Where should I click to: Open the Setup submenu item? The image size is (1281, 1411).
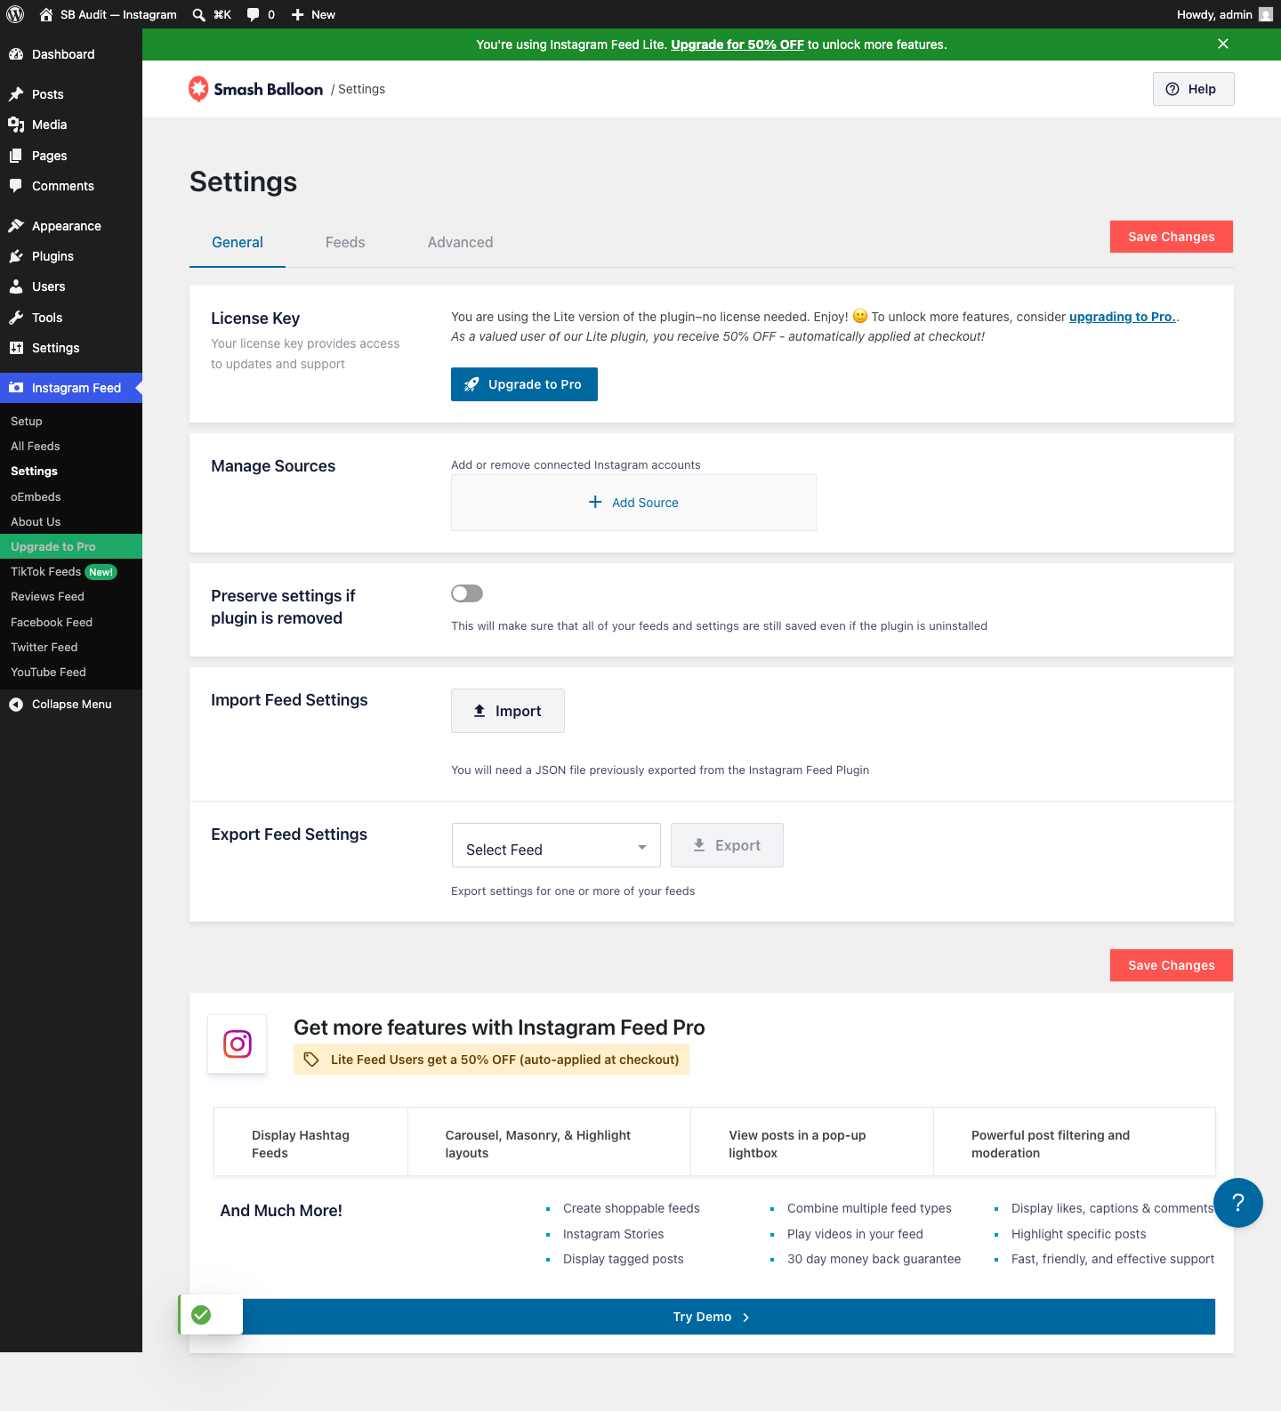pos(27,422)
